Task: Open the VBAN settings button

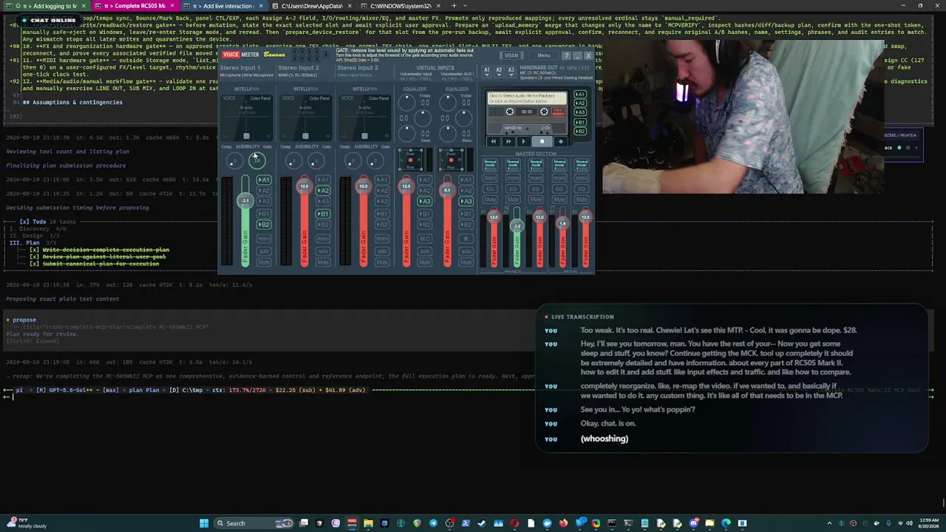Action: [x=511, y=55]
